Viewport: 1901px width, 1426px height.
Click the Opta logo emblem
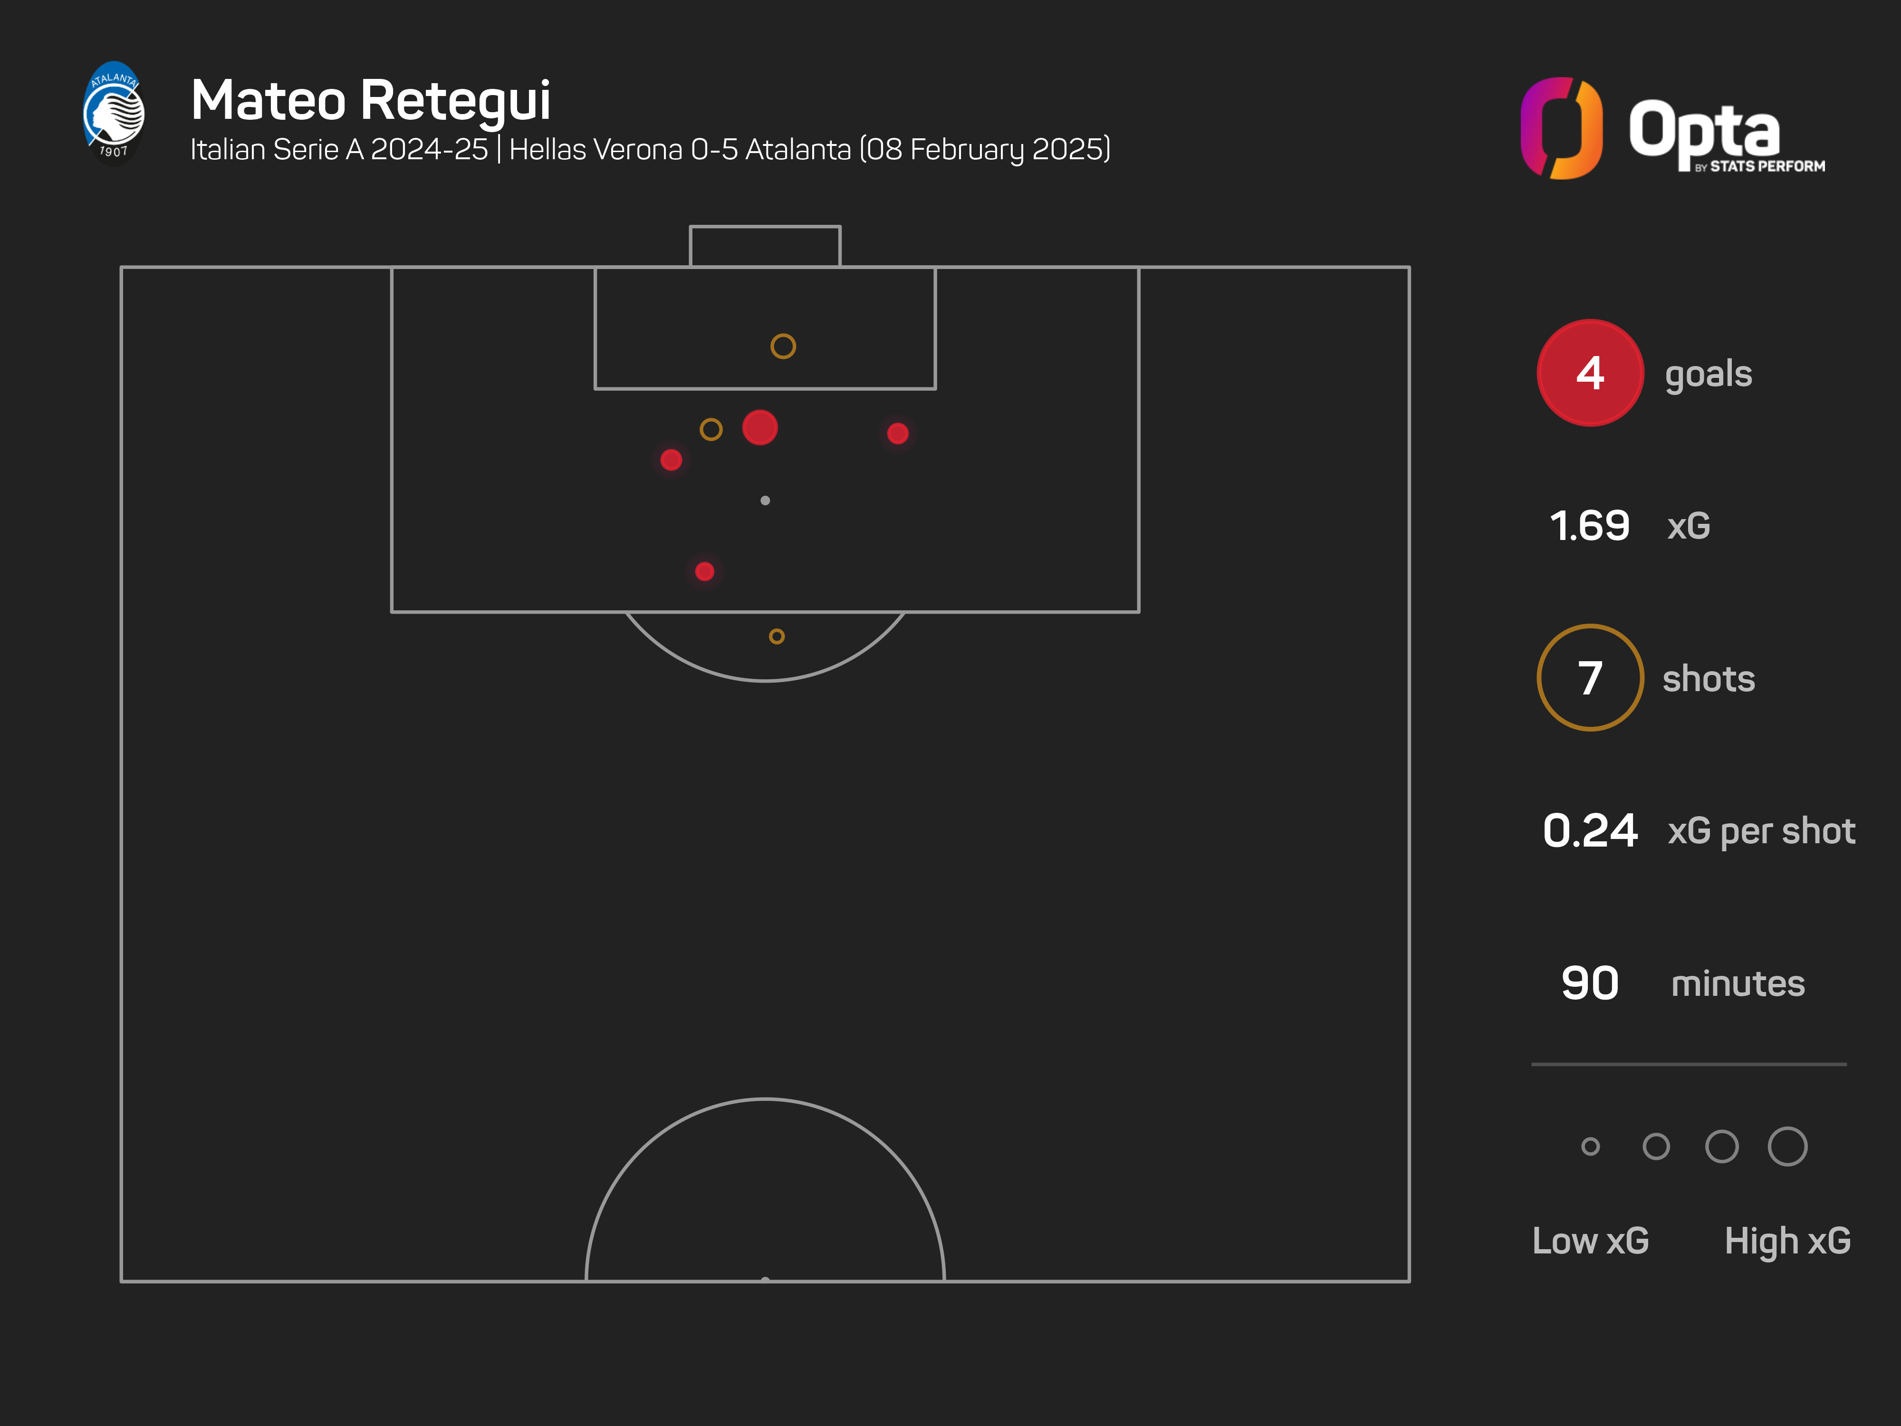point(1561,128)
